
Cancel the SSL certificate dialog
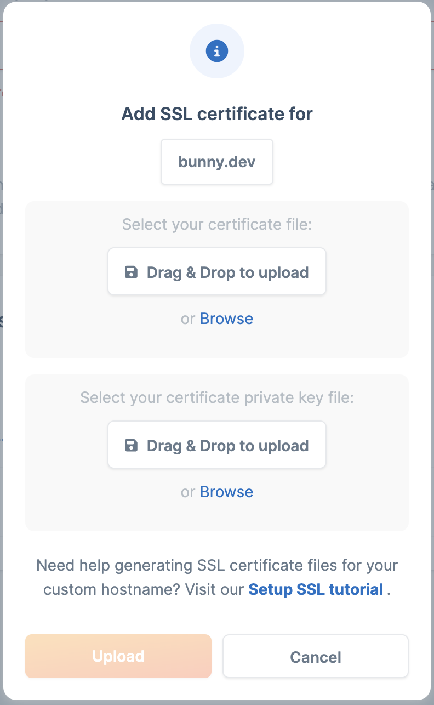tap(316, 656)
